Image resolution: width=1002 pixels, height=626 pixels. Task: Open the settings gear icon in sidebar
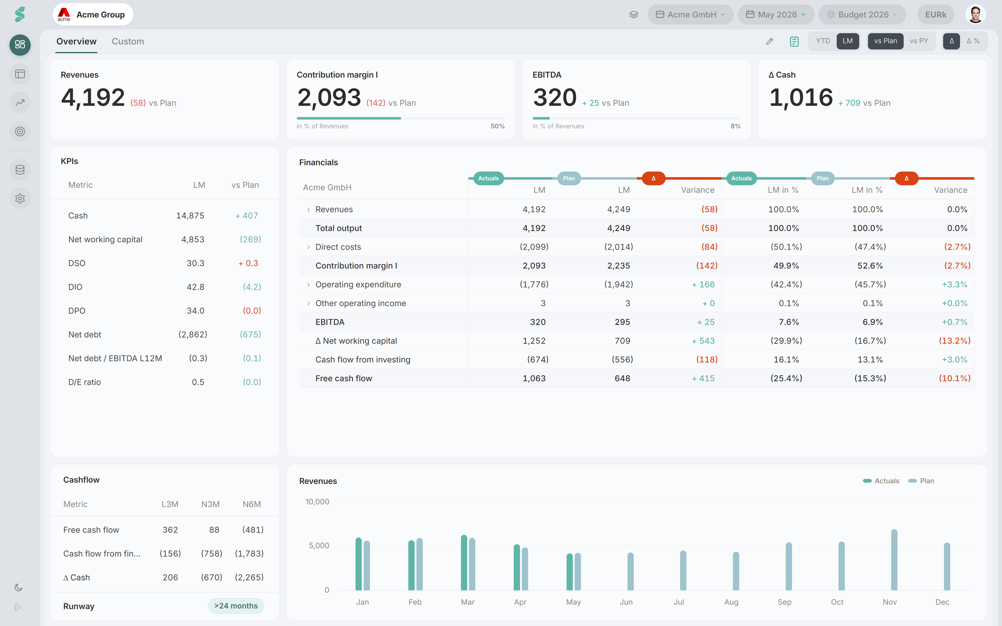pos(20,199)
